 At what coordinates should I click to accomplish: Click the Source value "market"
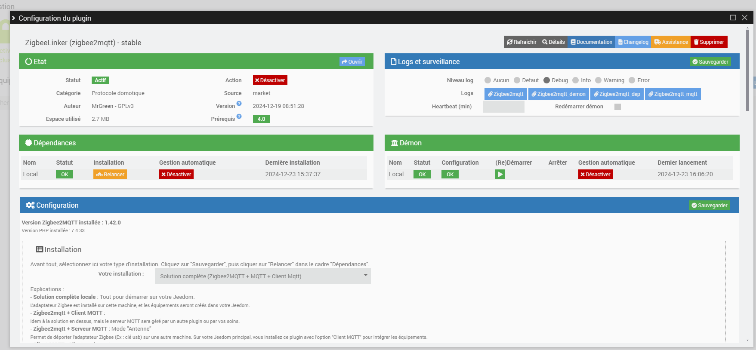coord(261,93)
